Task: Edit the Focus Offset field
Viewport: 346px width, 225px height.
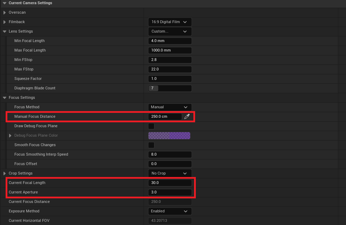Action: [x=170, y=164]
